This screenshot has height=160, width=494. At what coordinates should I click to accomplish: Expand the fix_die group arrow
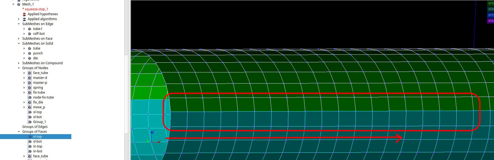click(x=24, y=102)
